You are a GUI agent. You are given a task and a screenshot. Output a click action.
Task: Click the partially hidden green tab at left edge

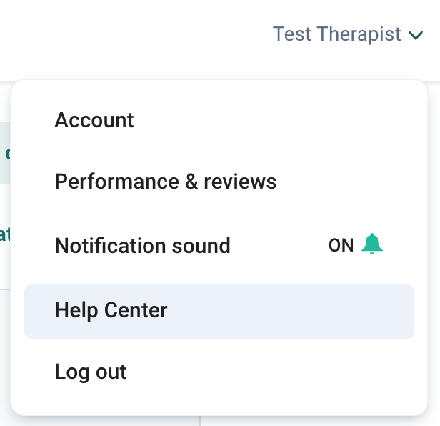pyautogui.click(x=5, y=153)
